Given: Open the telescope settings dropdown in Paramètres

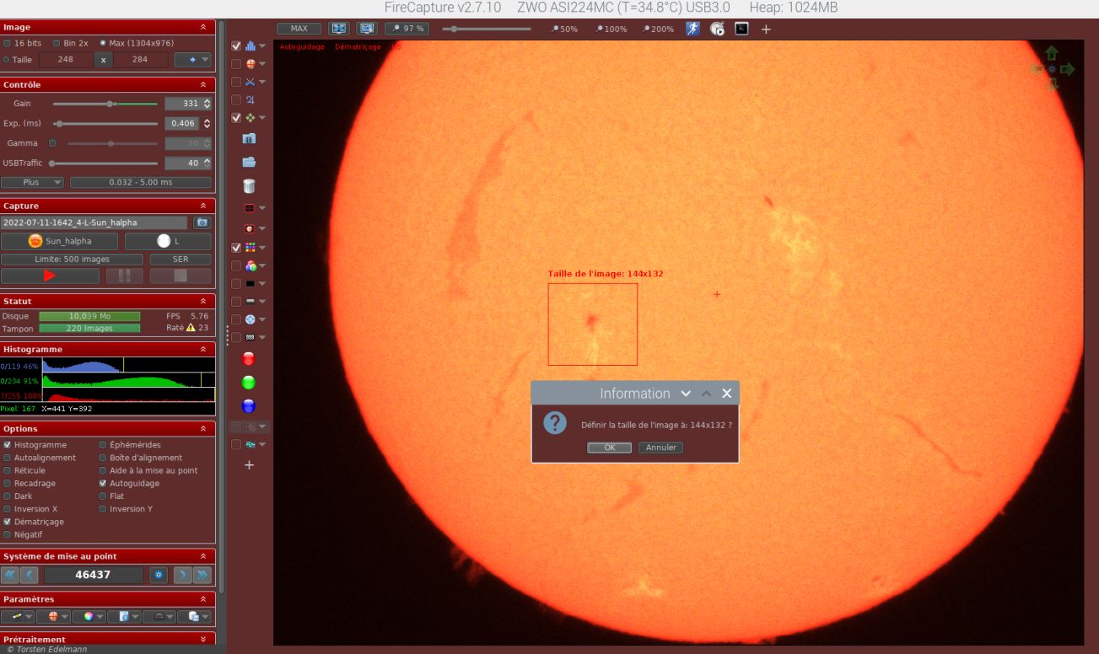Looking at the screenshot, I should pos(18,616).
